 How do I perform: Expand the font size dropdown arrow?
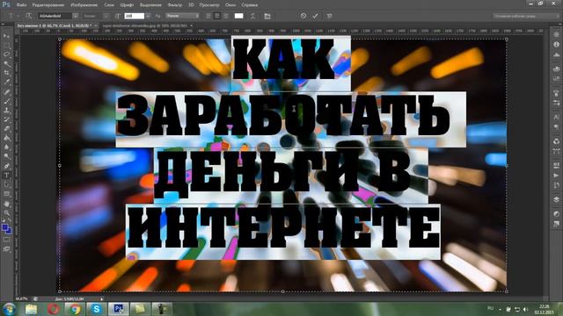click(148, 16)
